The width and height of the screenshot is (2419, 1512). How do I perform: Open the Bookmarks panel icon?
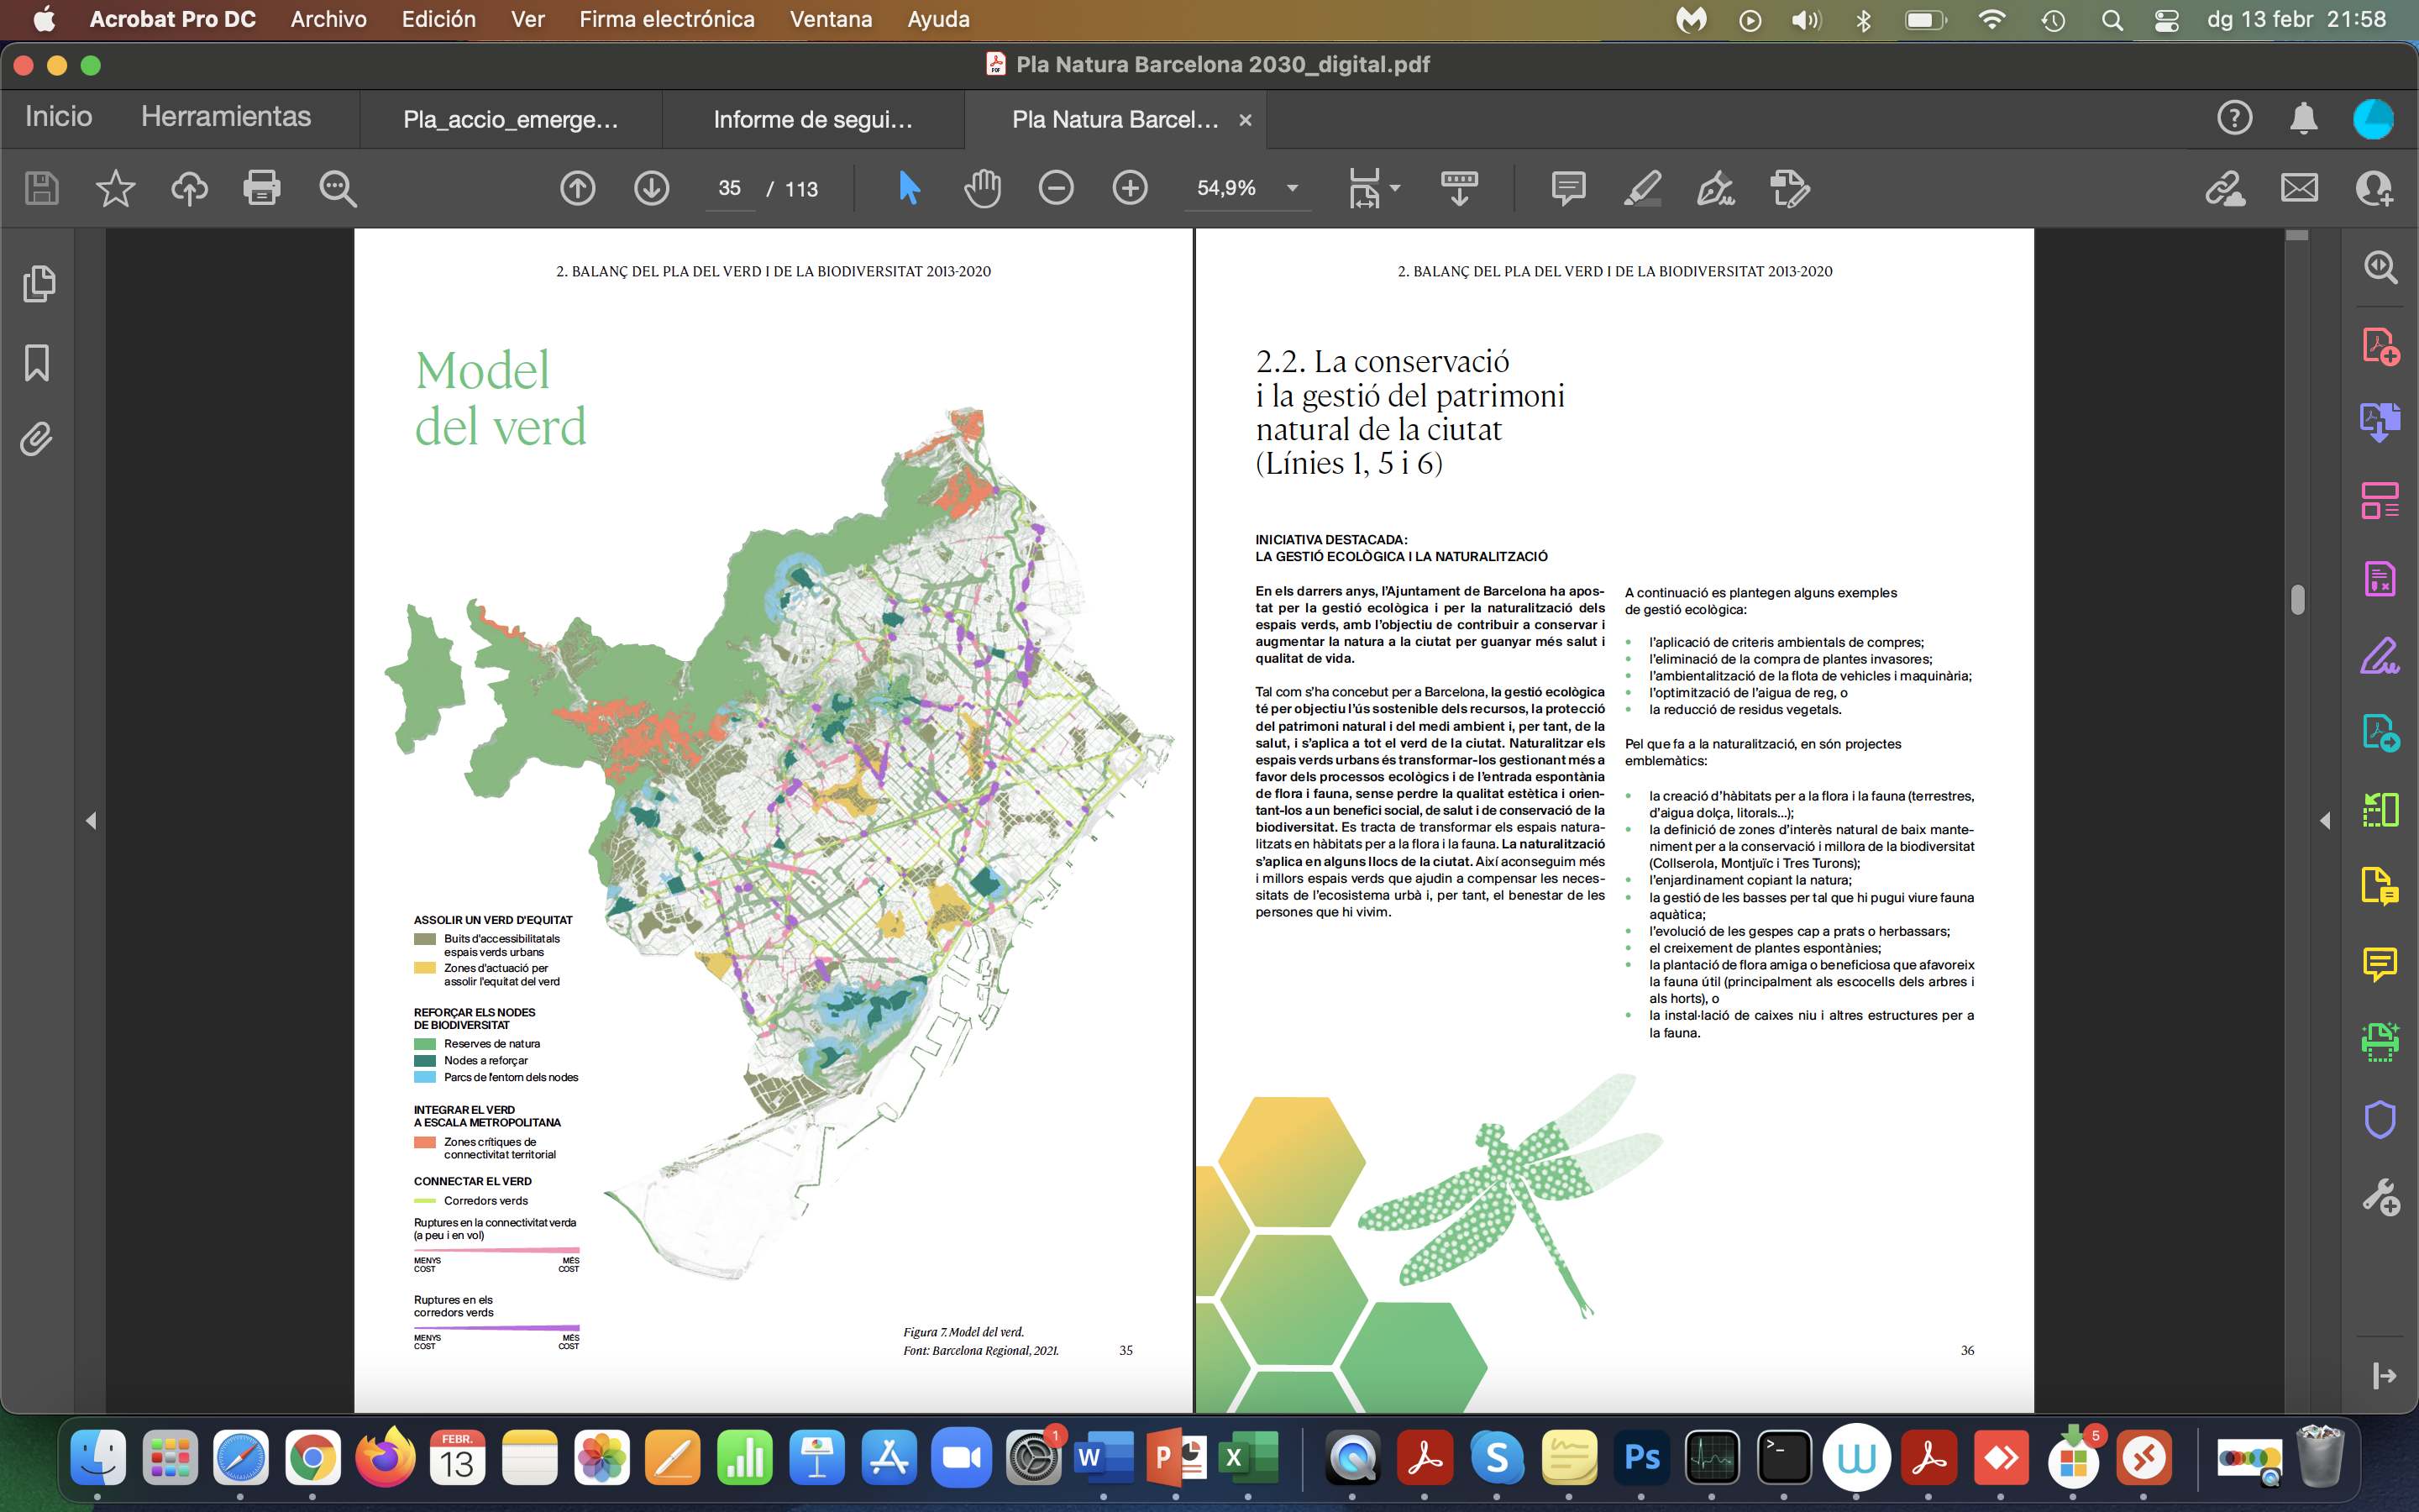coord(37,362)
